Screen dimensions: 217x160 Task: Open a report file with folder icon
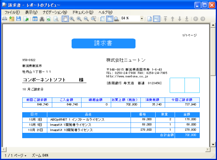click(x=12, y=19)
